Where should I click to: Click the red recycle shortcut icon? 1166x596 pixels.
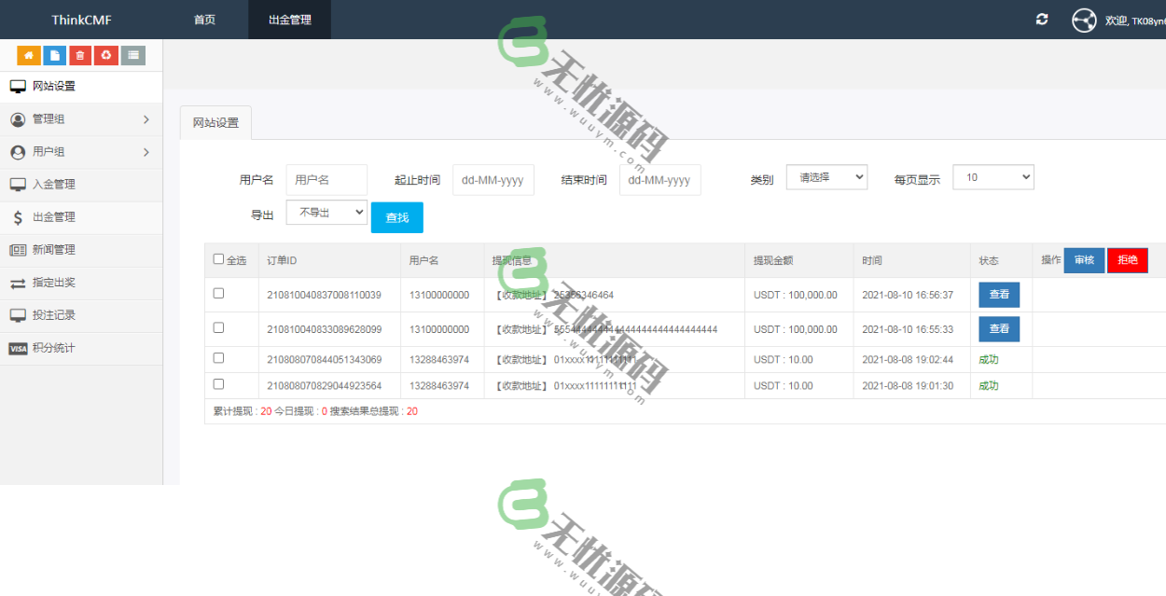click(106, 55)
